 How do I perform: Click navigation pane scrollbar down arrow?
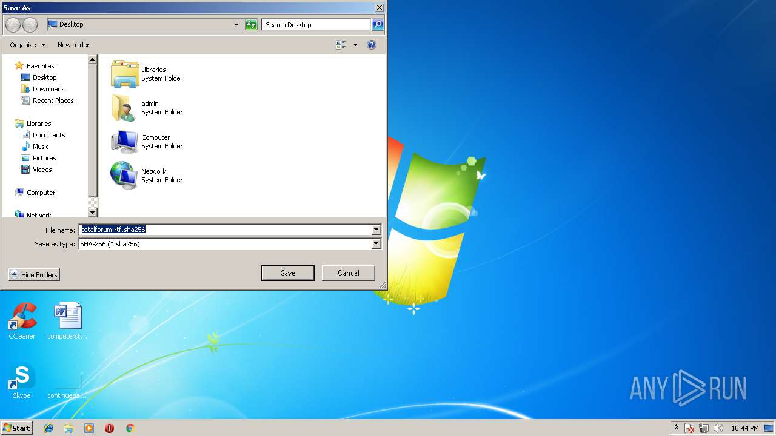tap(93, 213)
